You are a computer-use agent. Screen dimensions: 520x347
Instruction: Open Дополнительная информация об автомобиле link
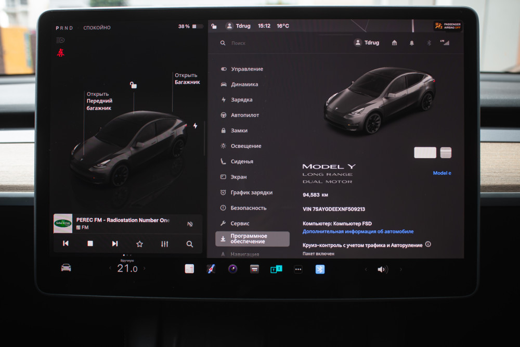pos(358,232)
